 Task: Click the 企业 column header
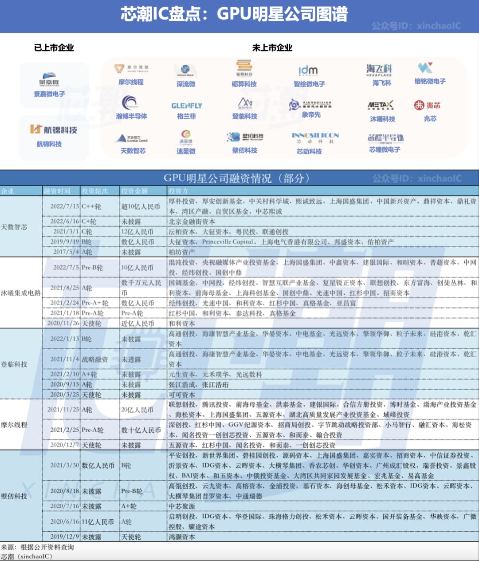(8, 191)
